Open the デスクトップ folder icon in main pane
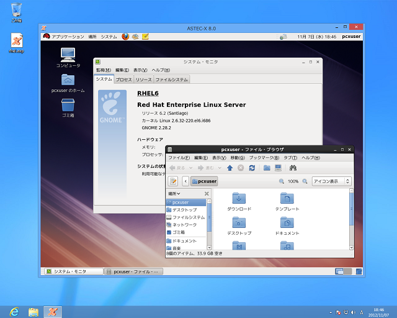The height and width of the screenshot is (318, 397). (239, 226)
